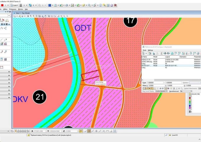Click Move Reference right-arrow icon in References toolbar
Image resolution: width=201 pixels, height=142 pixels.
pyautogui.click(x=165, y=53)
